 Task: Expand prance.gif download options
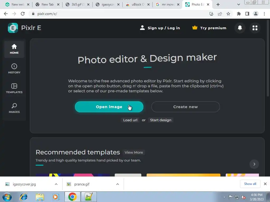118,184
